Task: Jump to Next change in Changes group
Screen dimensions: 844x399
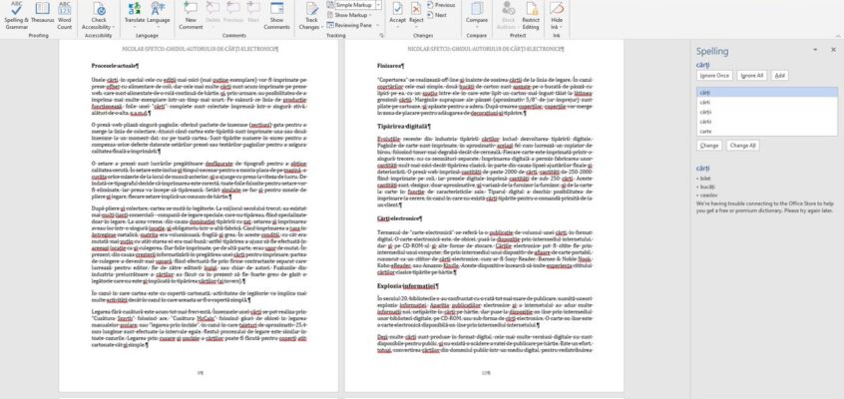Action: (437, 16)
